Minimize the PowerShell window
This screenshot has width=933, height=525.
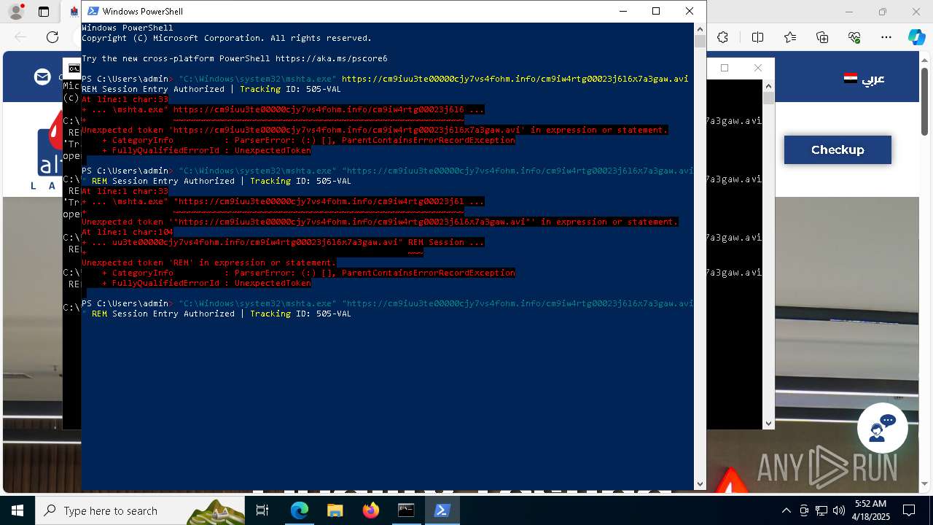(622, 11)
